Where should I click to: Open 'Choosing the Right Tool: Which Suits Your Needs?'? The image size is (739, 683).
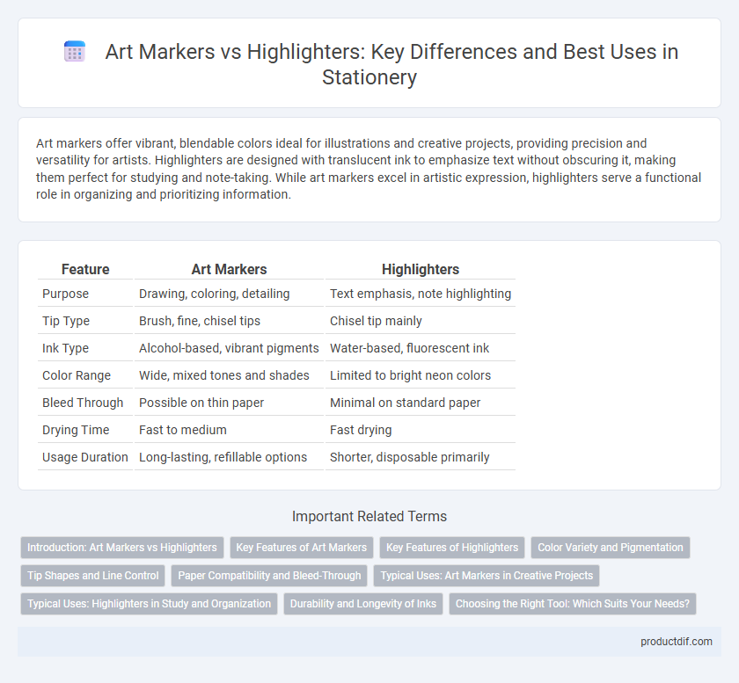click(x=573, y=604)
